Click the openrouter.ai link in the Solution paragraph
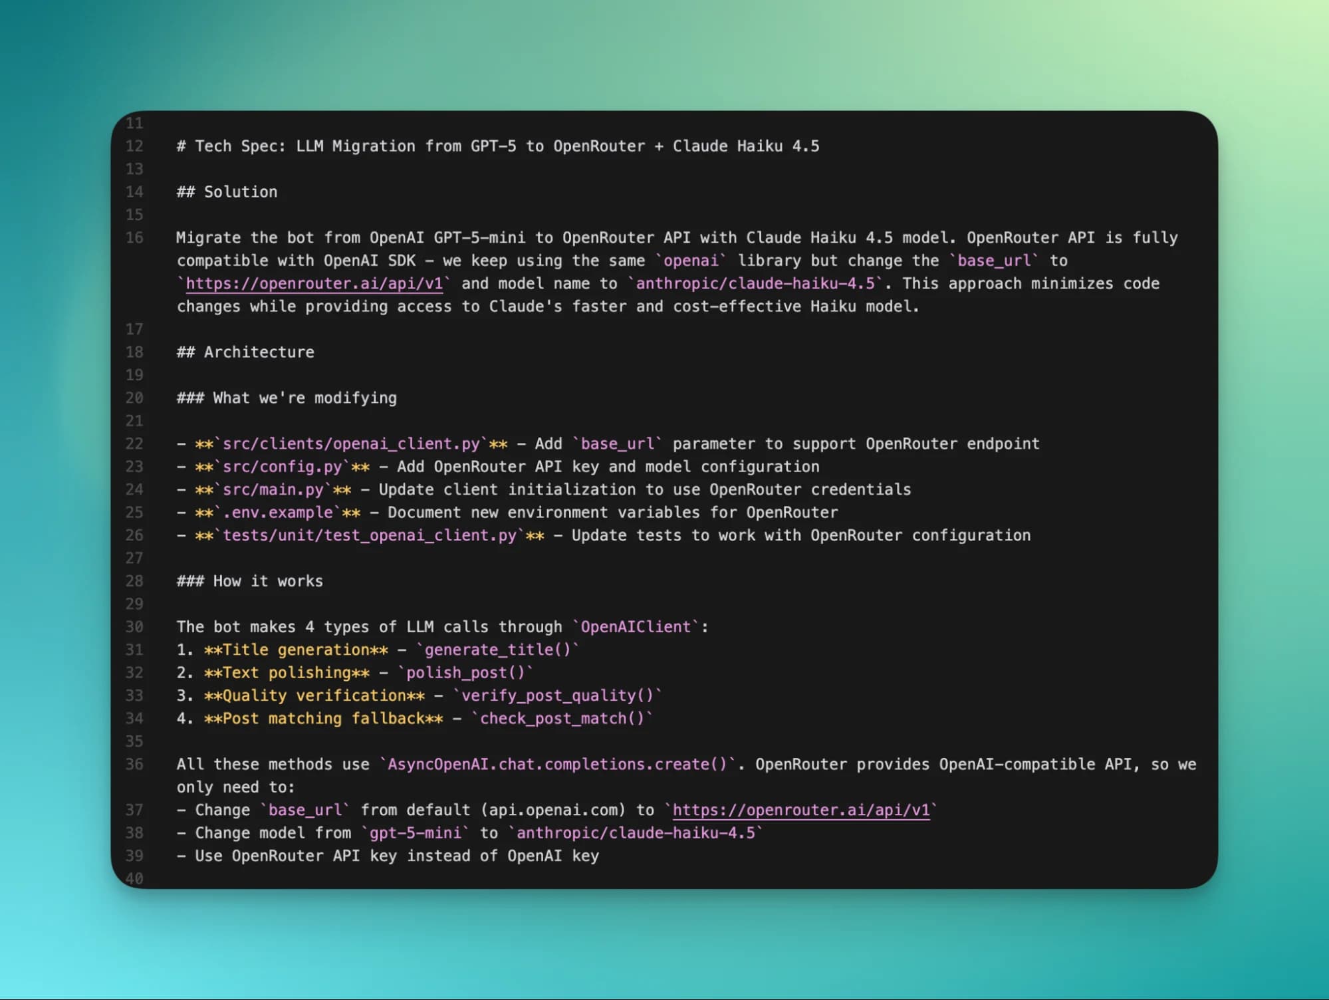This screenshot has height=1000, width=1329. (x=314, y=284)
